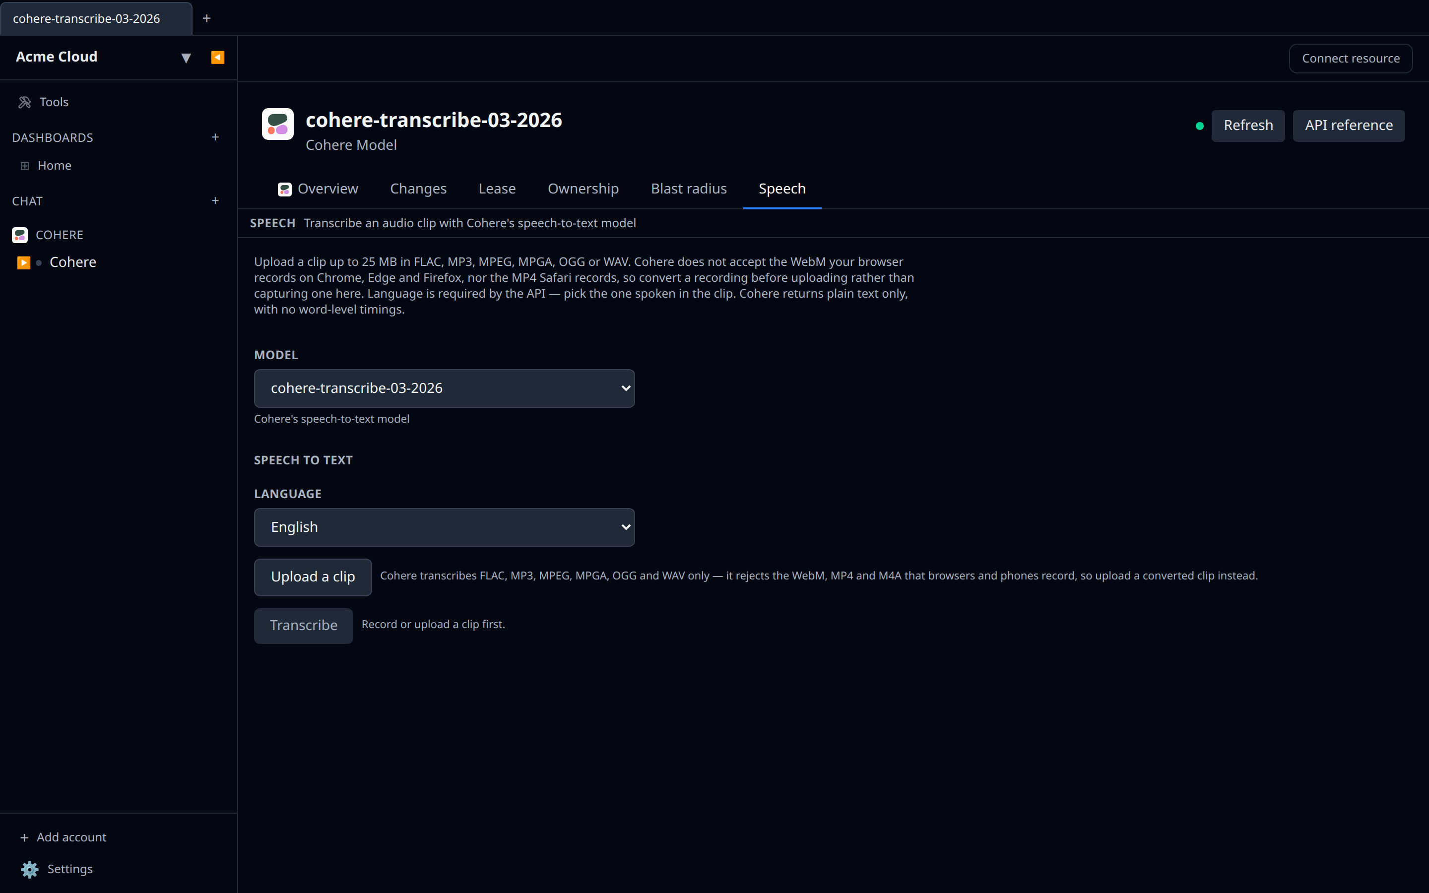The height and width of the screenshot is (893, 1429).
Task: Click the 'Cohere Model' subtitle
Action: 351,145
